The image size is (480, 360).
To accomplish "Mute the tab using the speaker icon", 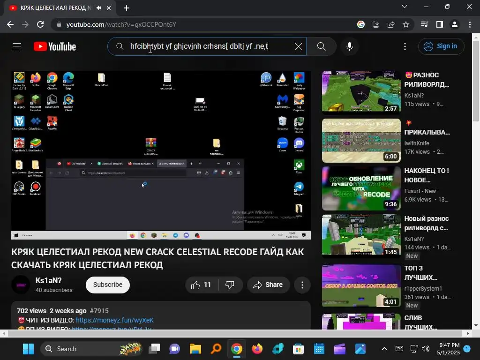I will tap(98, 8).
